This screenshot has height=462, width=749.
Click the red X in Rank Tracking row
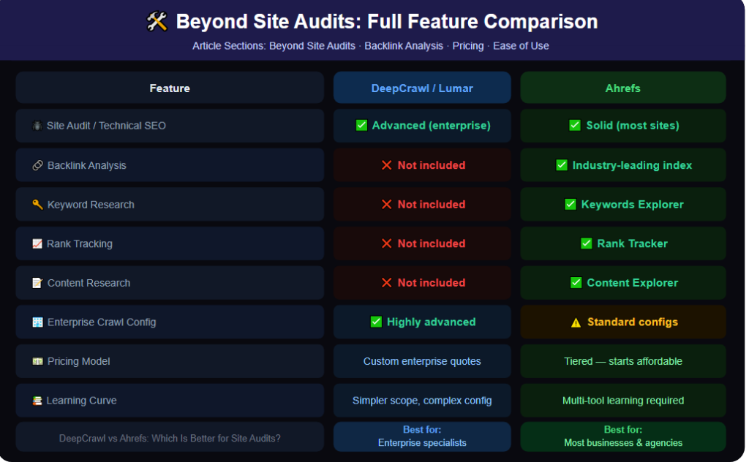point(386,243)
